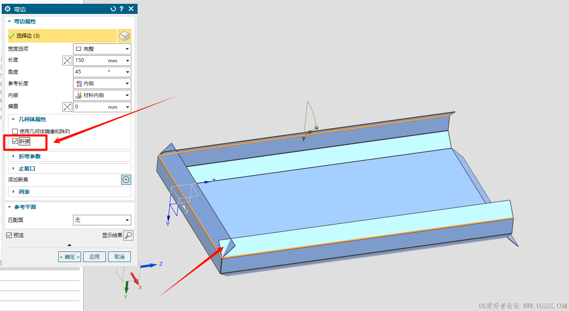Click the 取消 cancel button

point(119,257)
